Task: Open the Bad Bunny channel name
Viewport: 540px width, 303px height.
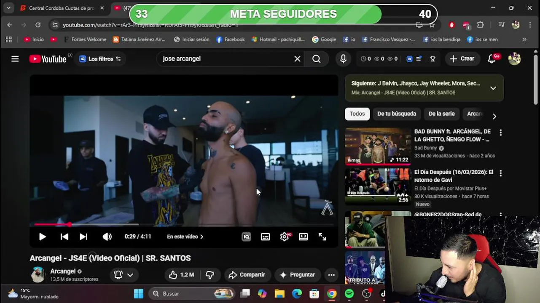Action: (425, 148)
